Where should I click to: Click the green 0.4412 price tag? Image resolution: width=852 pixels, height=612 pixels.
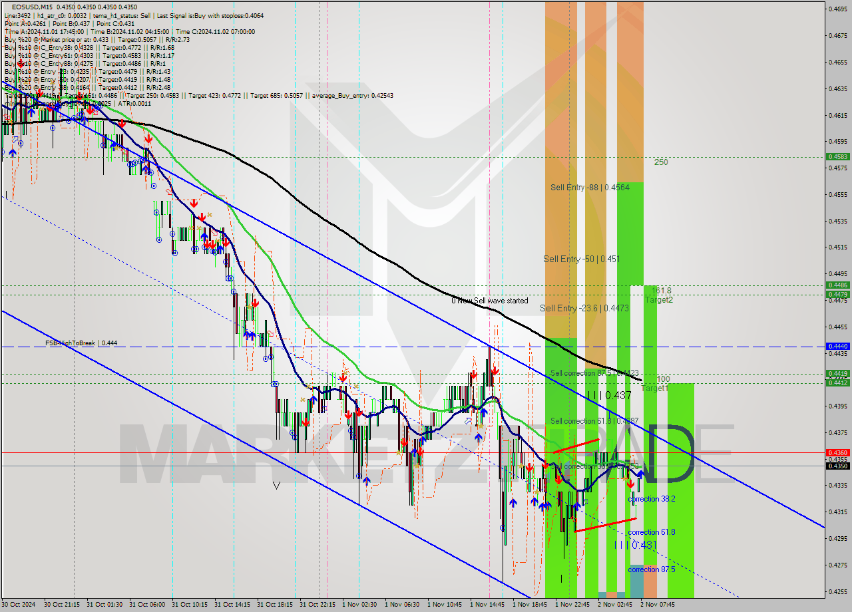[837, 382]
